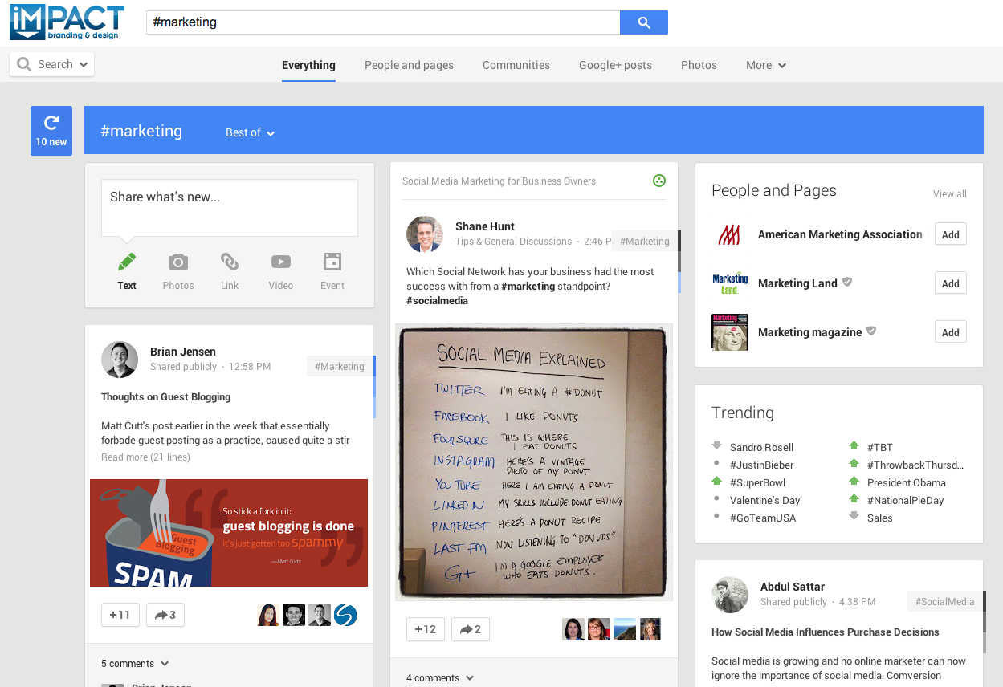Click American Marketing Association logo
1003x687 pixels.
click(730, 234)
